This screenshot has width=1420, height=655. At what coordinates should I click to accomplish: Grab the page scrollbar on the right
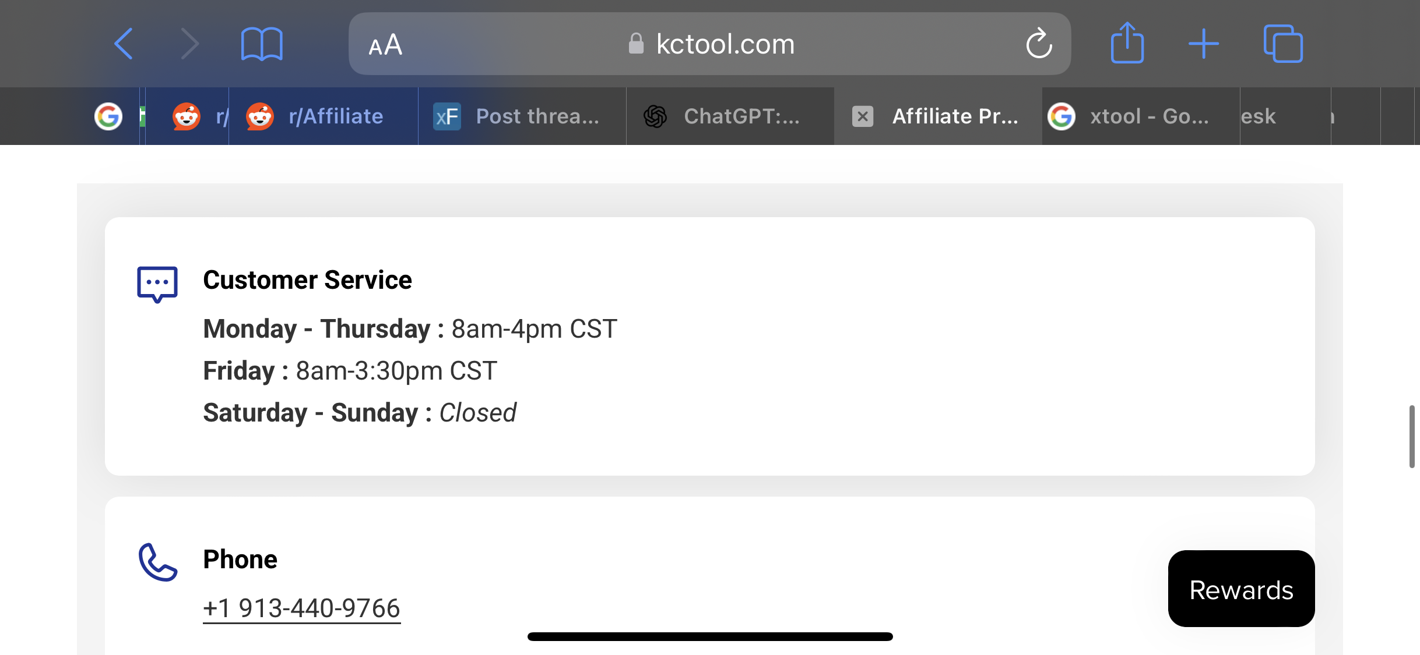coord(1412,436)
